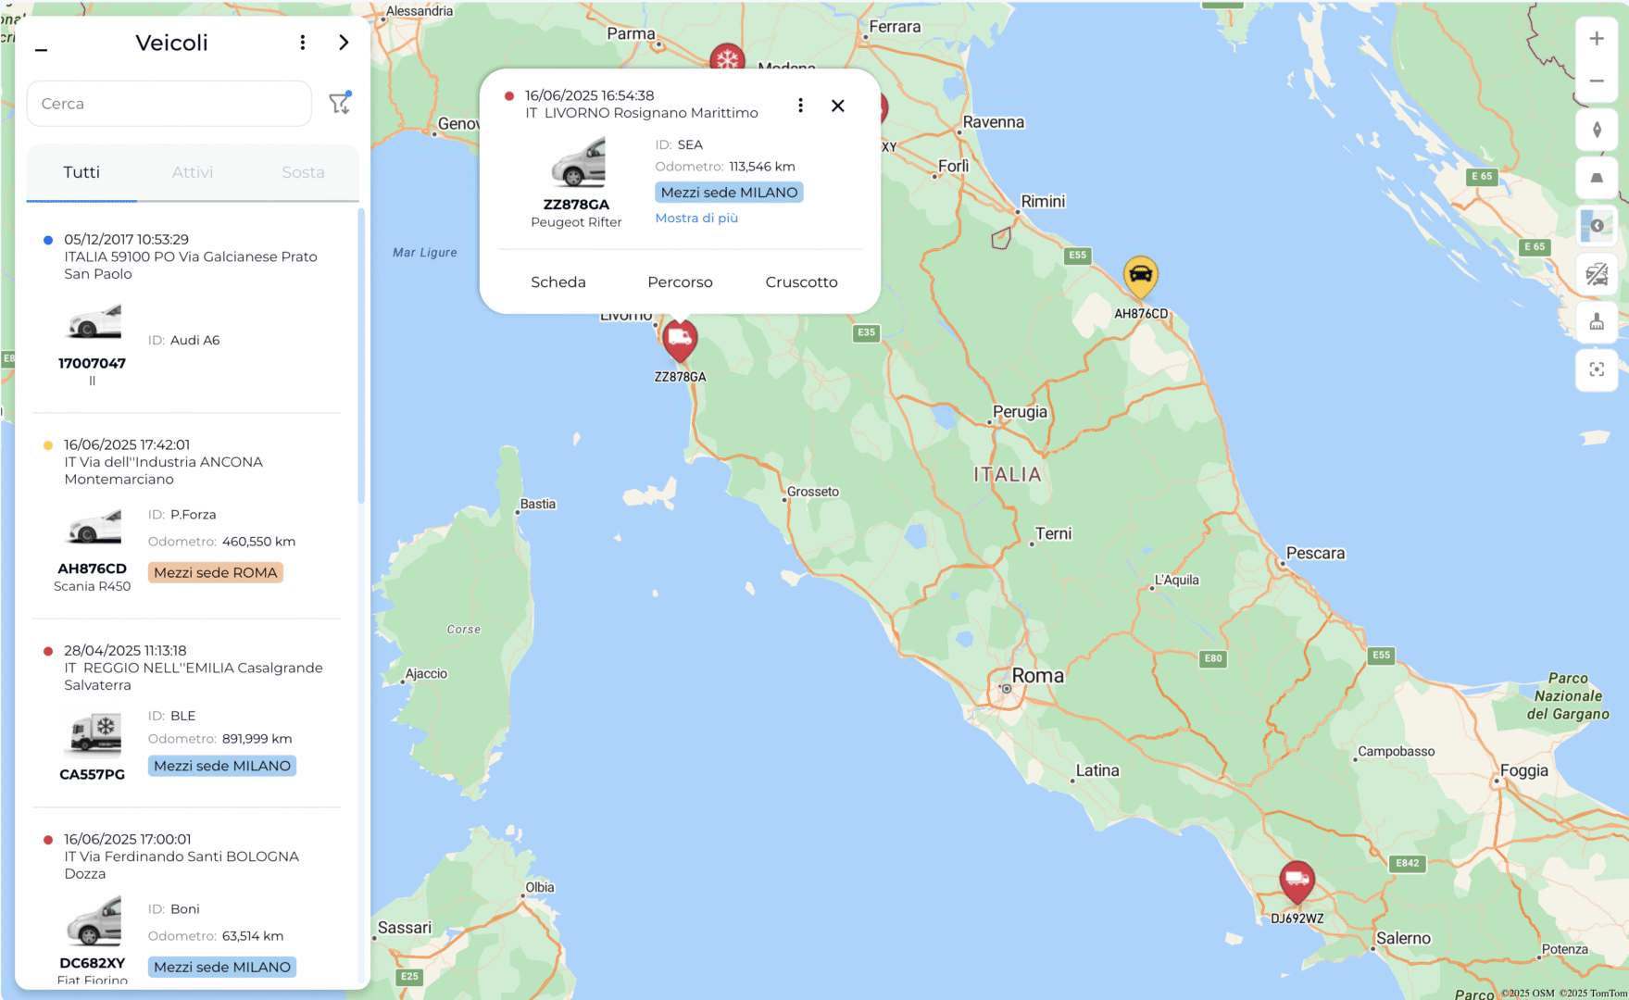Expand the map layer style selector
This screenshot has height=1000, width=1629.
[x=1597, y=226]
